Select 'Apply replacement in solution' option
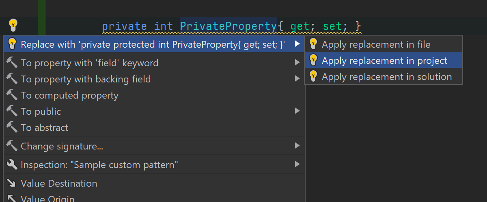 (386, 77)
